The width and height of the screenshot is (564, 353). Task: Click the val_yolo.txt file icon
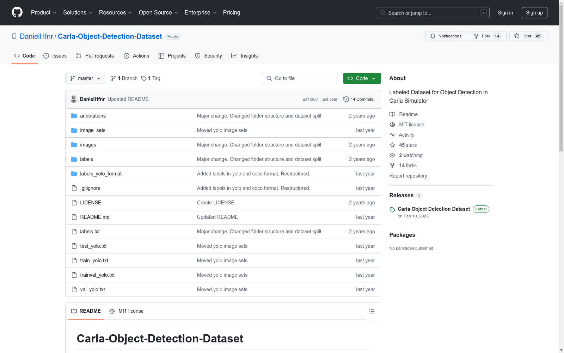74,289
